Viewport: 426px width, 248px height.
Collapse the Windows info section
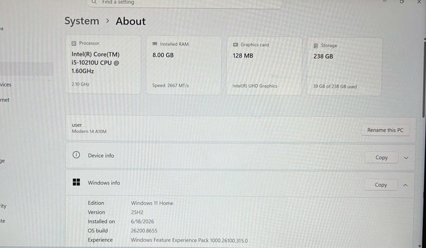click(405, 185)
